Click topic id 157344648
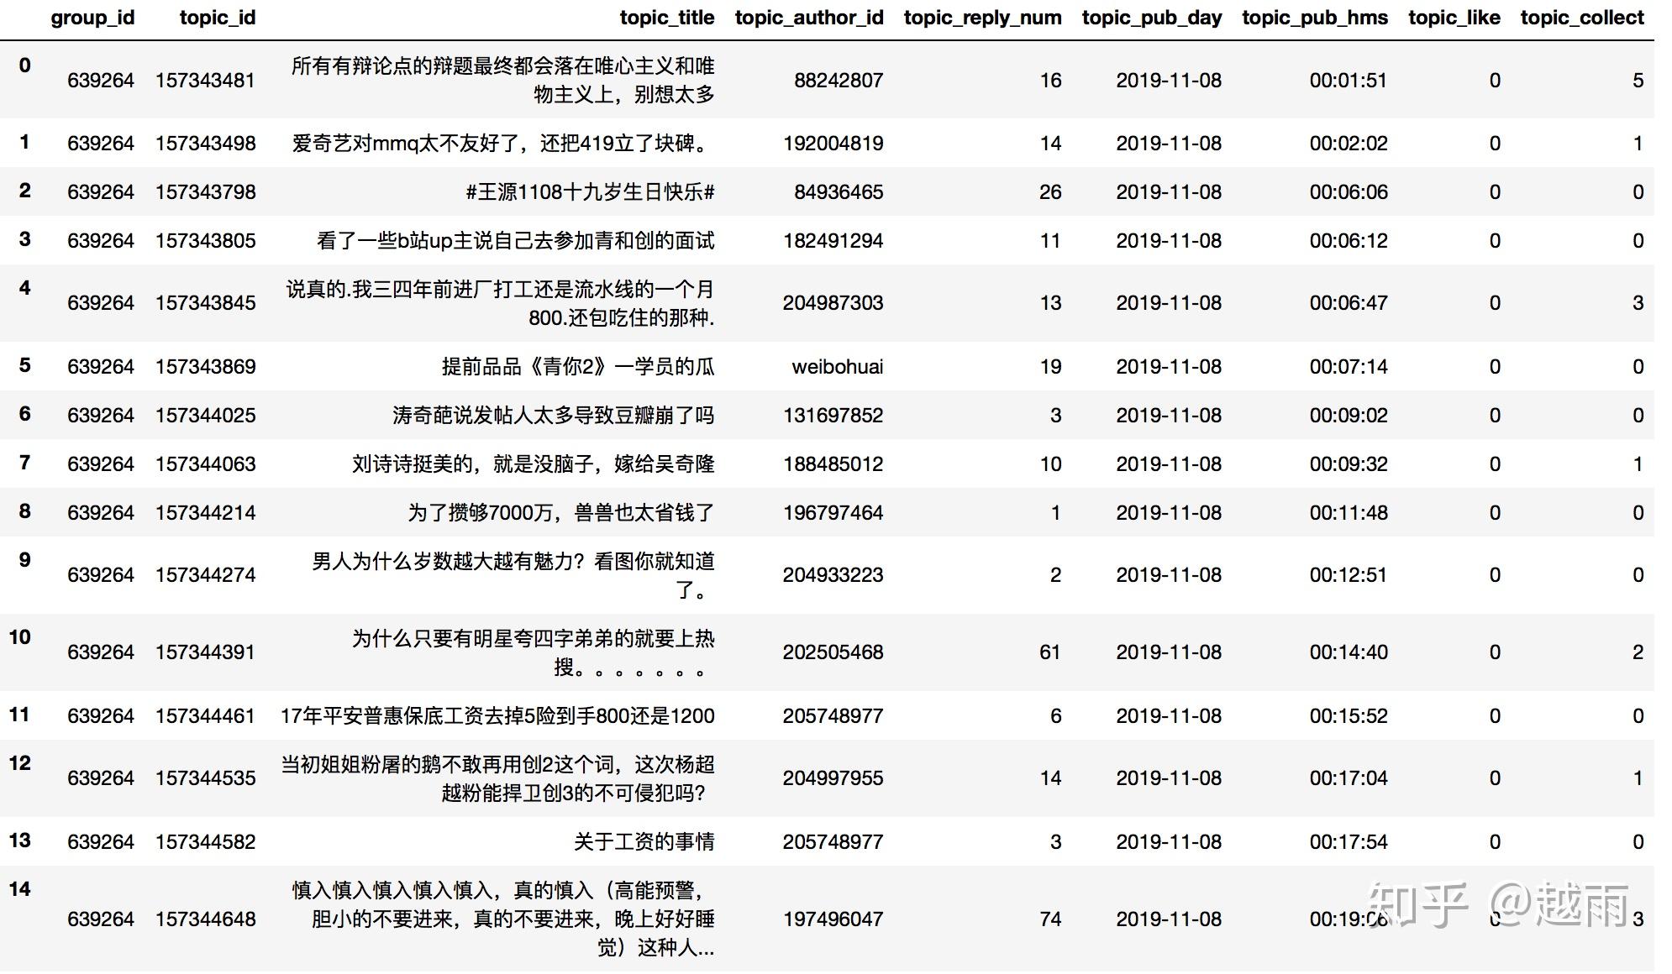The height and width of the screenshot is (974, 1672). click(x=205, y=919)
